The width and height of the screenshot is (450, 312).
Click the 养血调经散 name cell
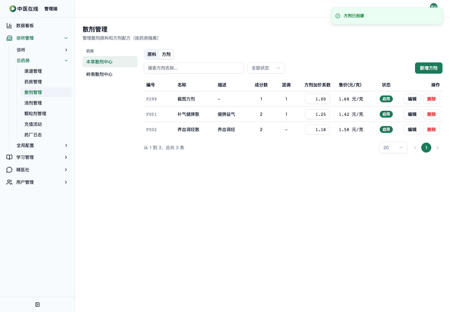pos(188,129)
